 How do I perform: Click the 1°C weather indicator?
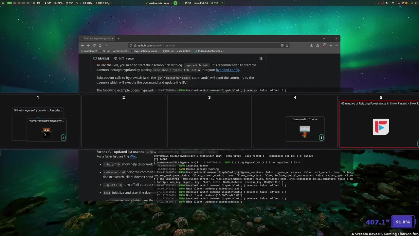coord(214,3)
